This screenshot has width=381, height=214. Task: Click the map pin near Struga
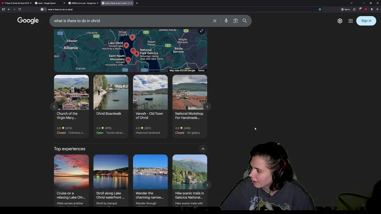[132, 37]
